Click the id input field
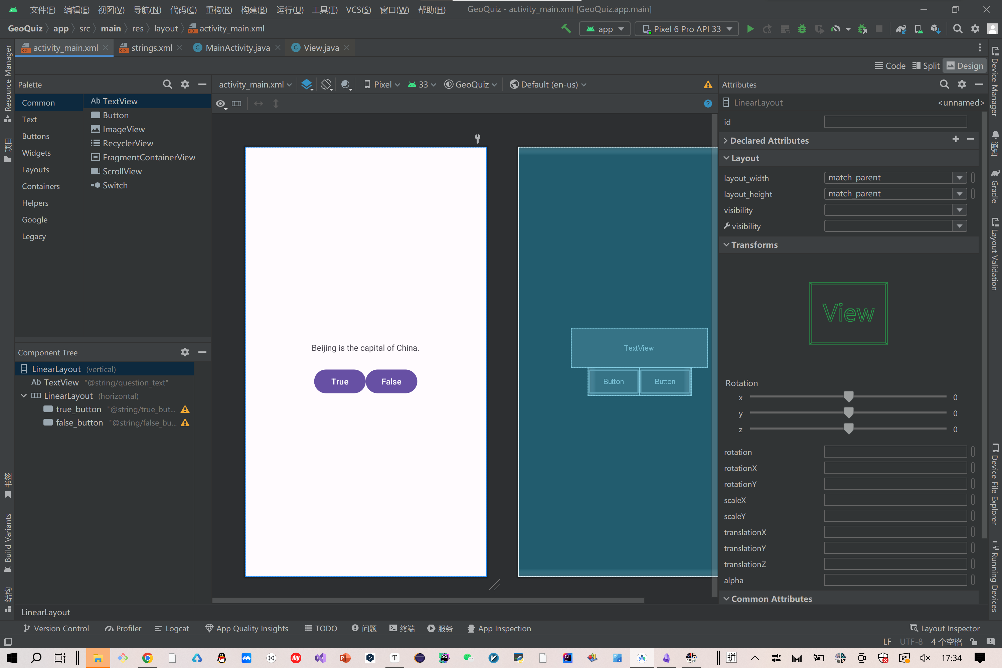This screenshot has height=668, width=1002. (x=895, y=122)
